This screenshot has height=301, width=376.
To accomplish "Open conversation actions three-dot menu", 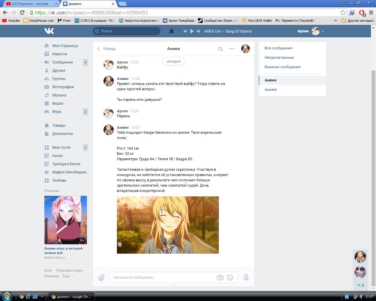I will click(x=232, y=49).
